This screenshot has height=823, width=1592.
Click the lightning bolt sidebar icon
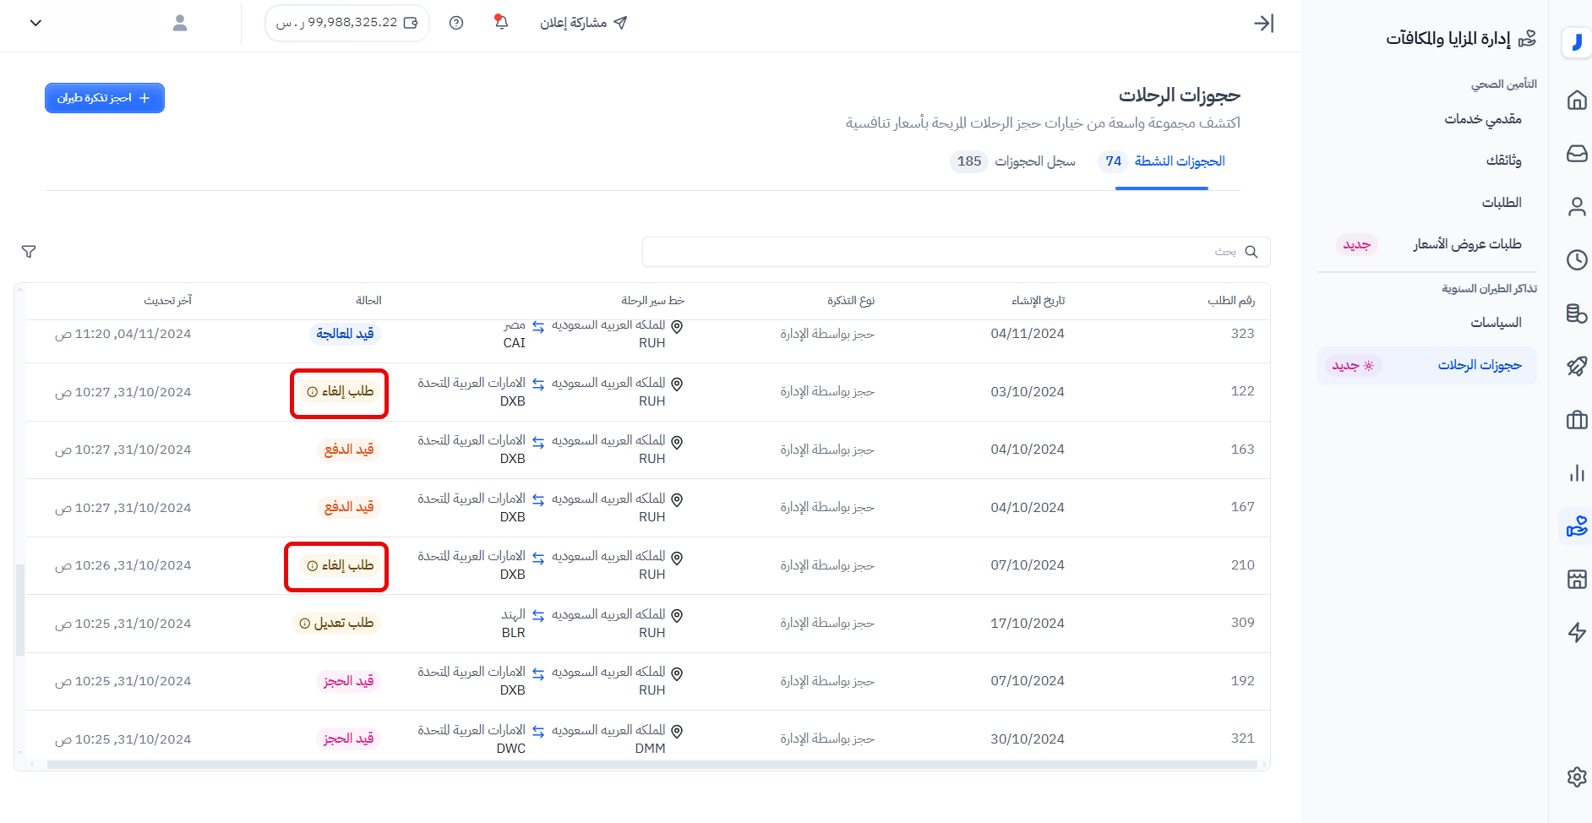point(1577,632)
